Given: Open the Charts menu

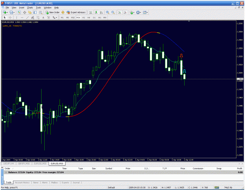Looking at the screenshot, I should [x=30, y=7].
